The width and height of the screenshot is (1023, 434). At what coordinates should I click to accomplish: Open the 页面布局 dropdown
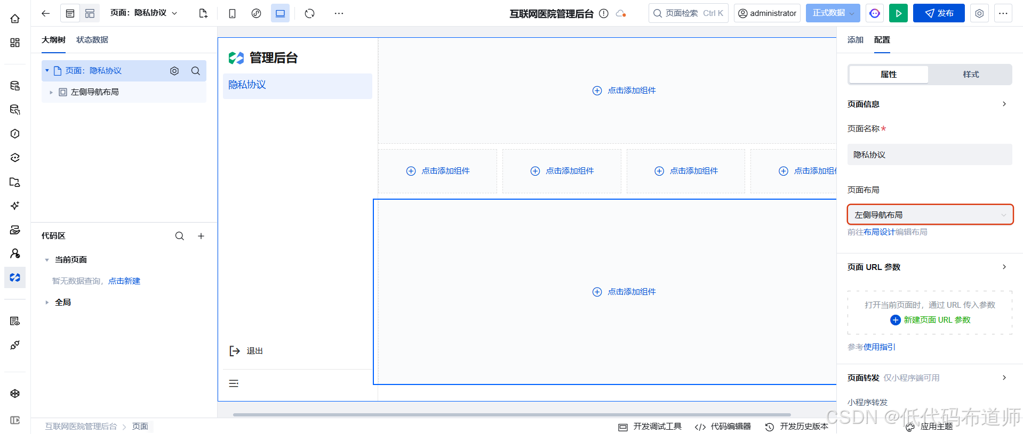pyautogui.click(x=930, y=215)
